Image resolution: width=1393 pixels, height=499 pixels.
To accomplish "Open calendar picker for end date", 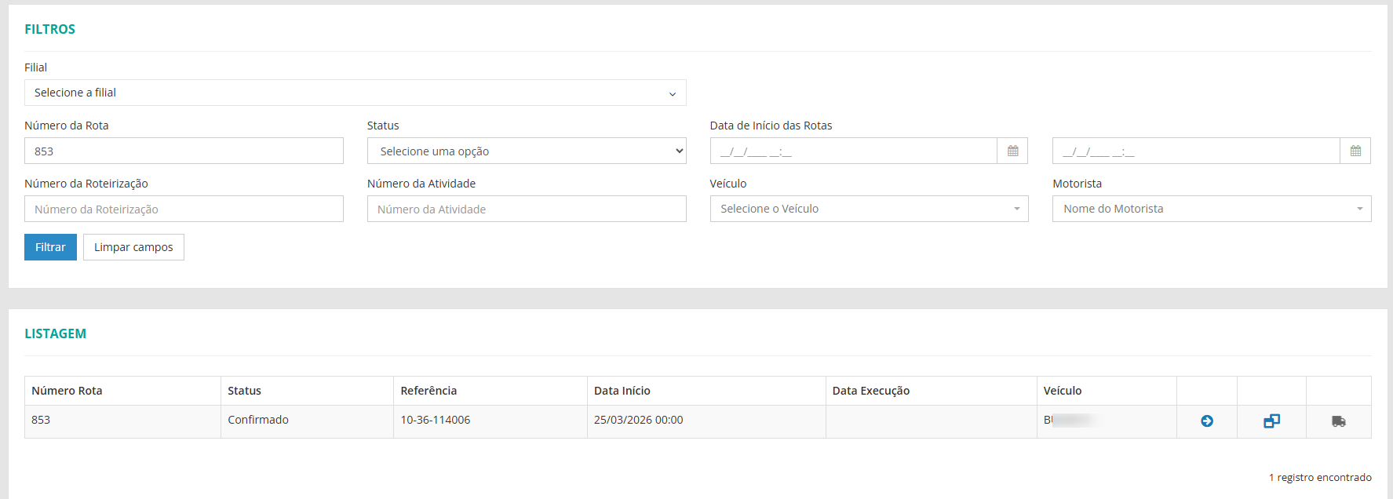I will click(1355, 151).
